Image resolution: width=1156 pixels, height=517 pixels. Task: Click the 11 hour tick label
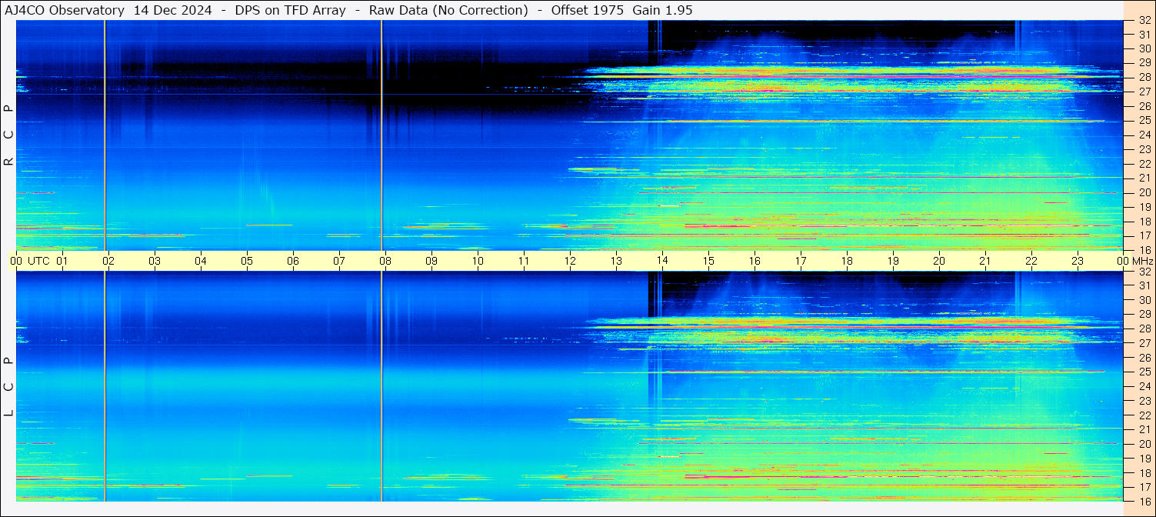point(524,261)
